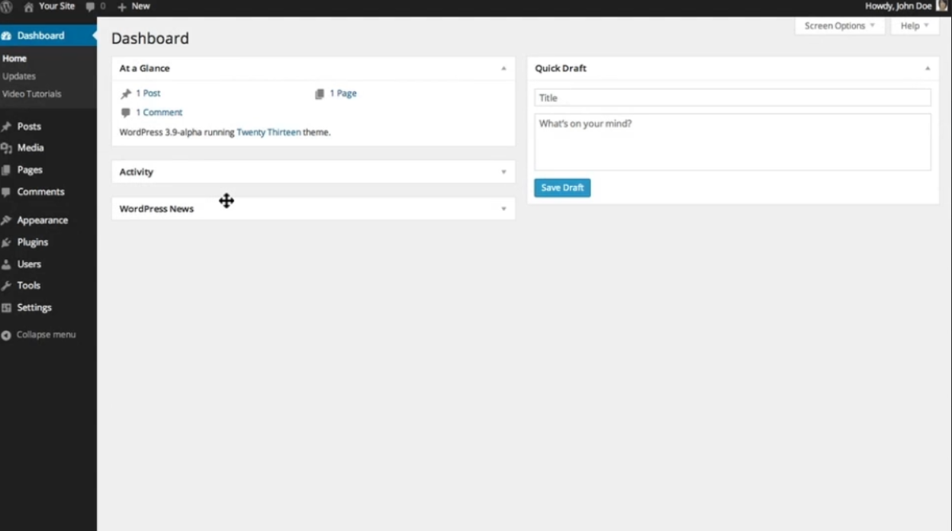
Task: Click the Media icon in sidebar
Action: pos(6,149)
